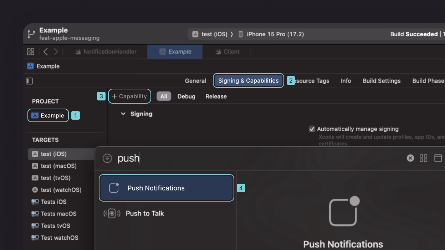
Task: Select the Signing & Capabilities tab
Action: pos(249,80)
